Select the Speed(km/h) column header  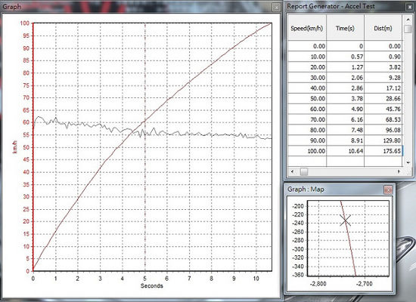click(x=307, y=28)
